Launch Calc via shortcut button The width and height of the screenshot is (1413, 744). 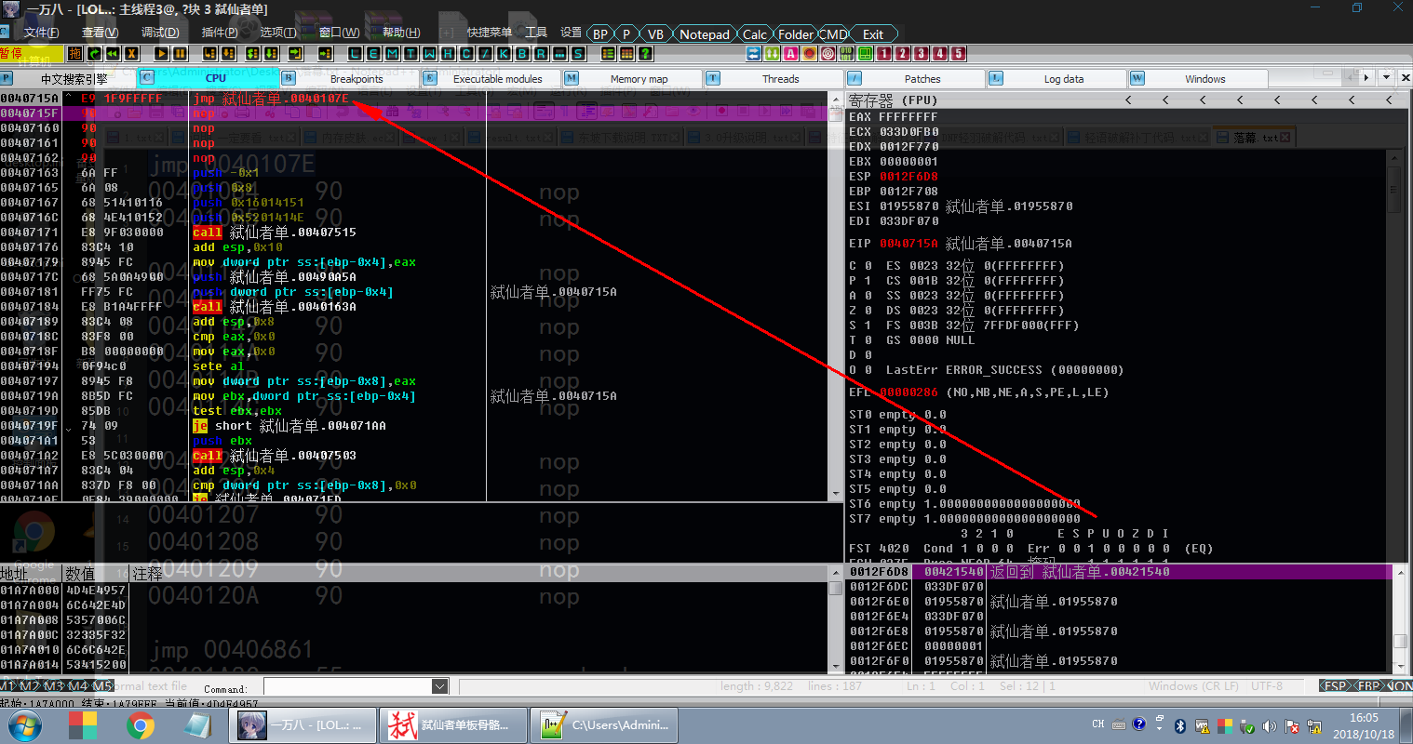pyautogui.click(x=755, y=34)
